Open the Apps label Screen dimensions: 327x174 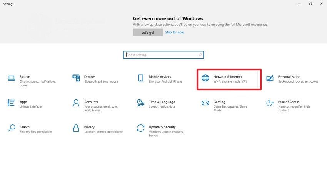[x=23, y=102]
